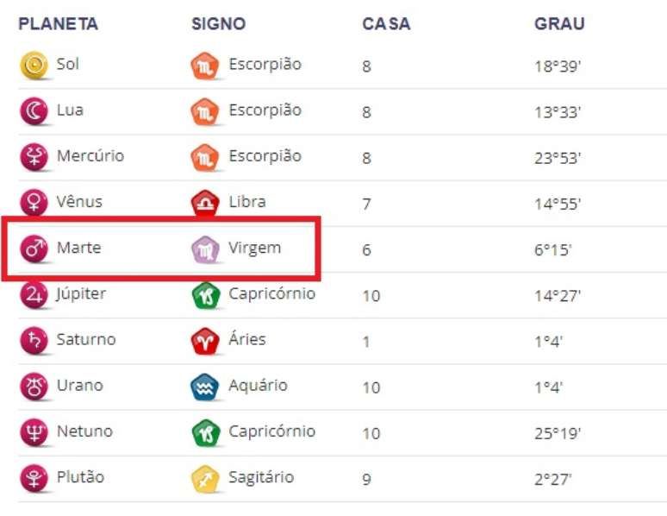Image resolution: width=667 pixels, height=516 pixels.
Task: Click the blue Aquário sign icon
Action: [x=205, y=387]
